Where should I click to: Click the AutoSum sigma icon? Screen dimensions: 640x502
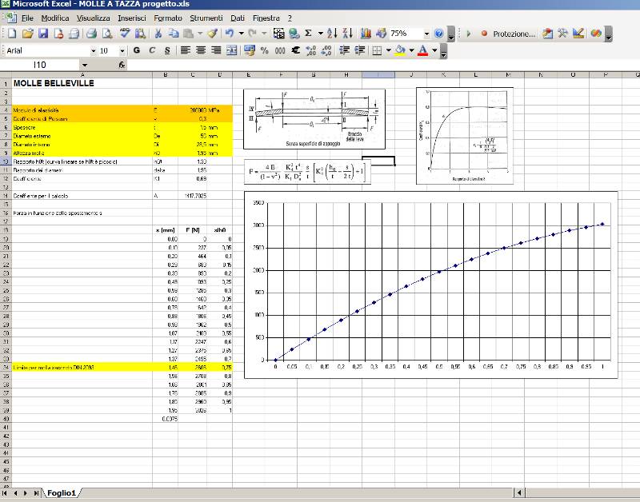coord(309,34)
